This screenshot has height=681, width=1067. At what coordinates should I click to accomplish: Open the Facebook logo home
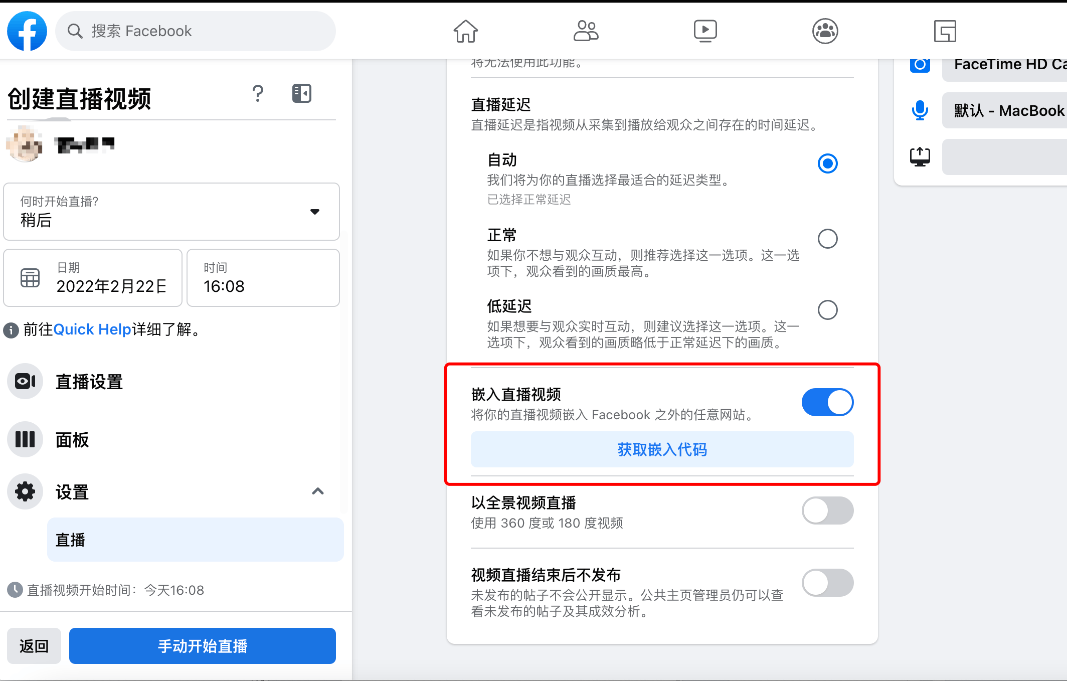27,31
